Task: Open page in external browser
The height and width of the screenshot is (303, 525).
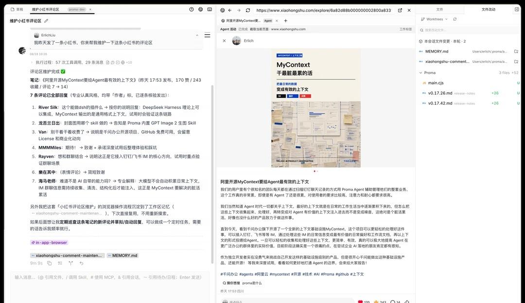Action: (400, 10)
